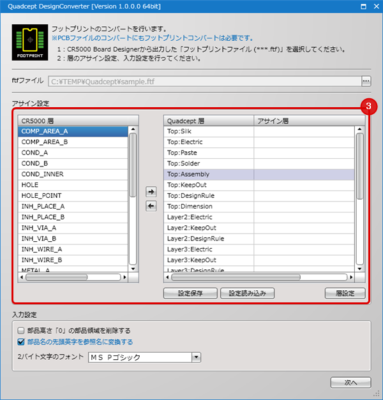
Task: Select INH_PLACE_A layer row
Action: point(73,206)
